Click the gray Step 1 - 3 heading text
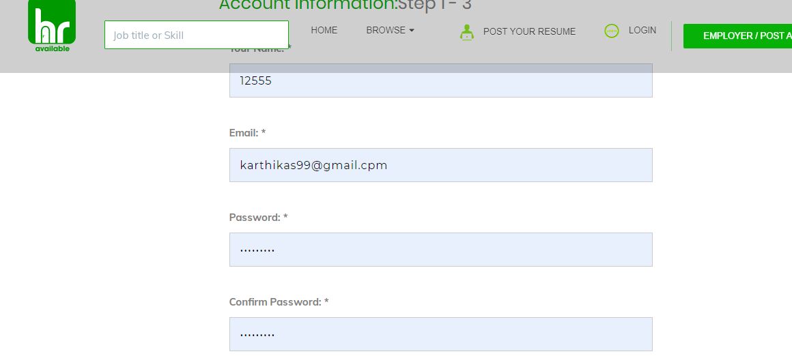The image size is (792, 356). click(435, 5)
